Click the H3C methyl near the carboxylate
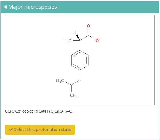The height and width of the screenshot is (140, 160). pyautogui.click(x=67, y=41)
